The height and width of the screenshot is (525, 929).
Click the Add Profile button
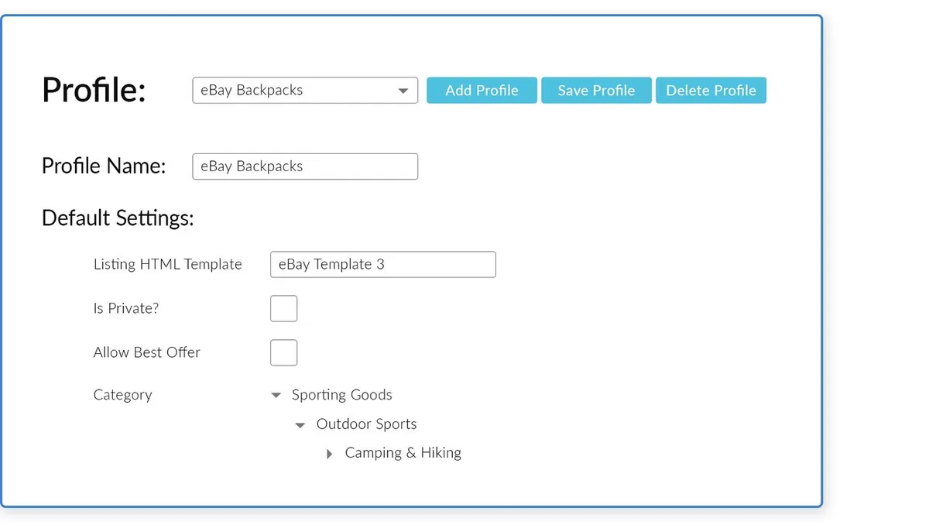click(482, 91)
